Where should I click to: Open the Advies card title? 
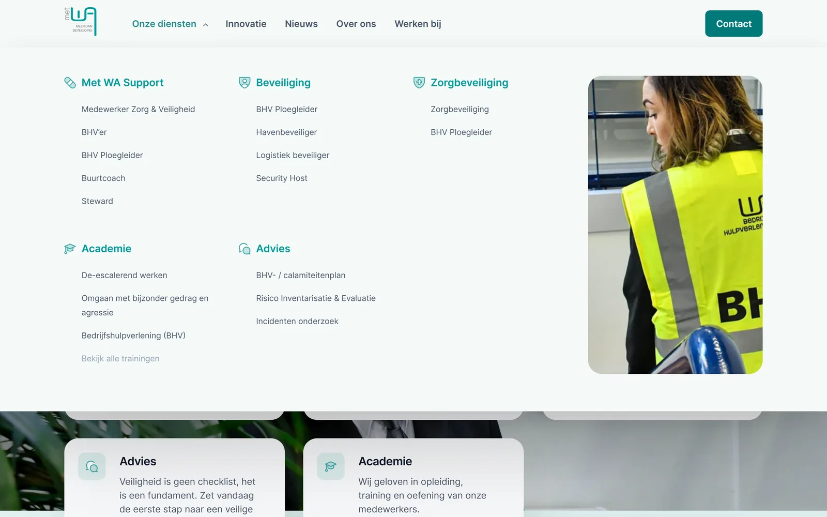tap(138, 461)
